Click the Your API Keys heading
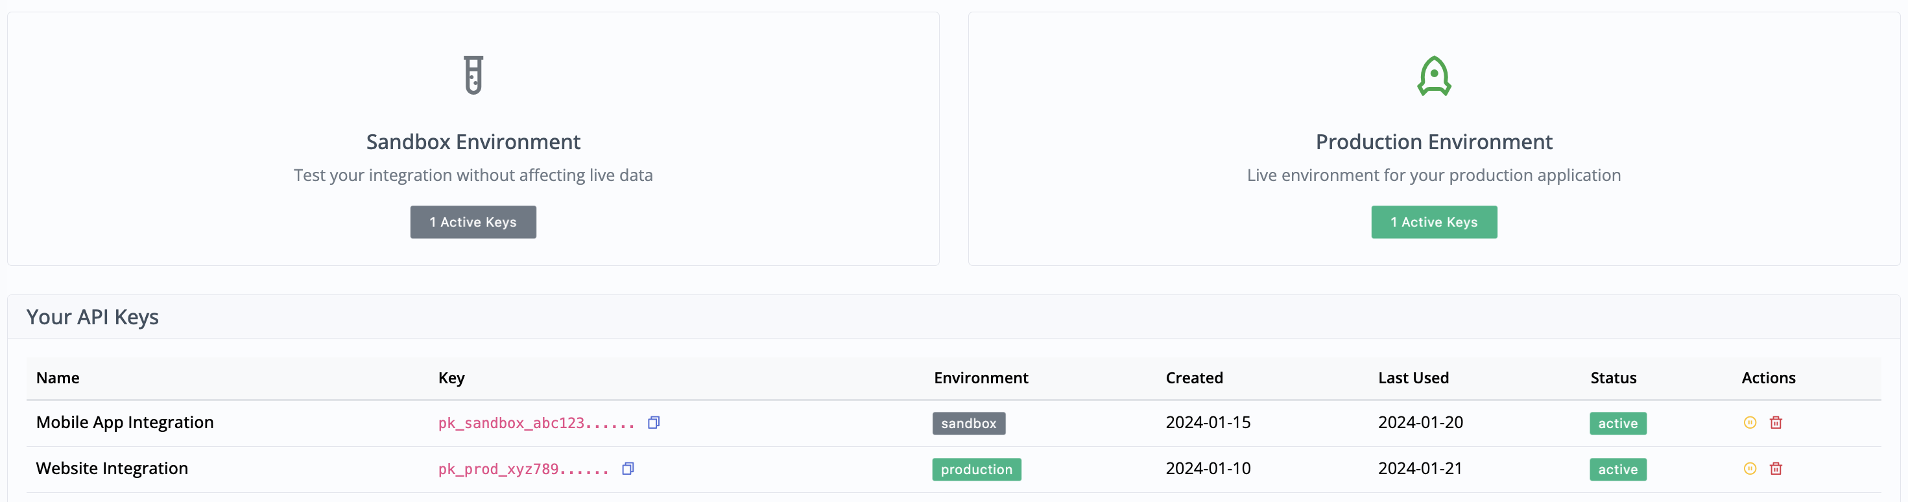The height and width of the screenshot is (502, 1908). [93, 317]
